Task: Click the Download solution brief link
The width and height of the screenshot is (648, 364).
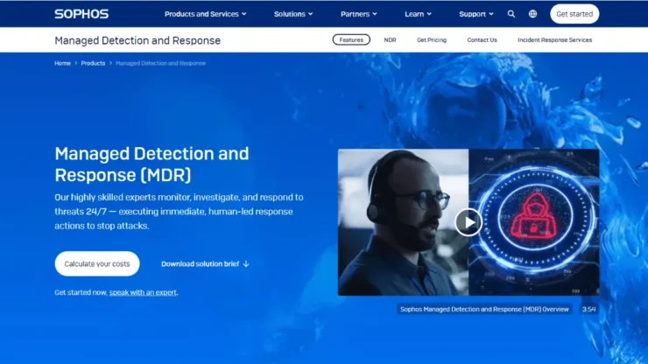Action: 205,263
